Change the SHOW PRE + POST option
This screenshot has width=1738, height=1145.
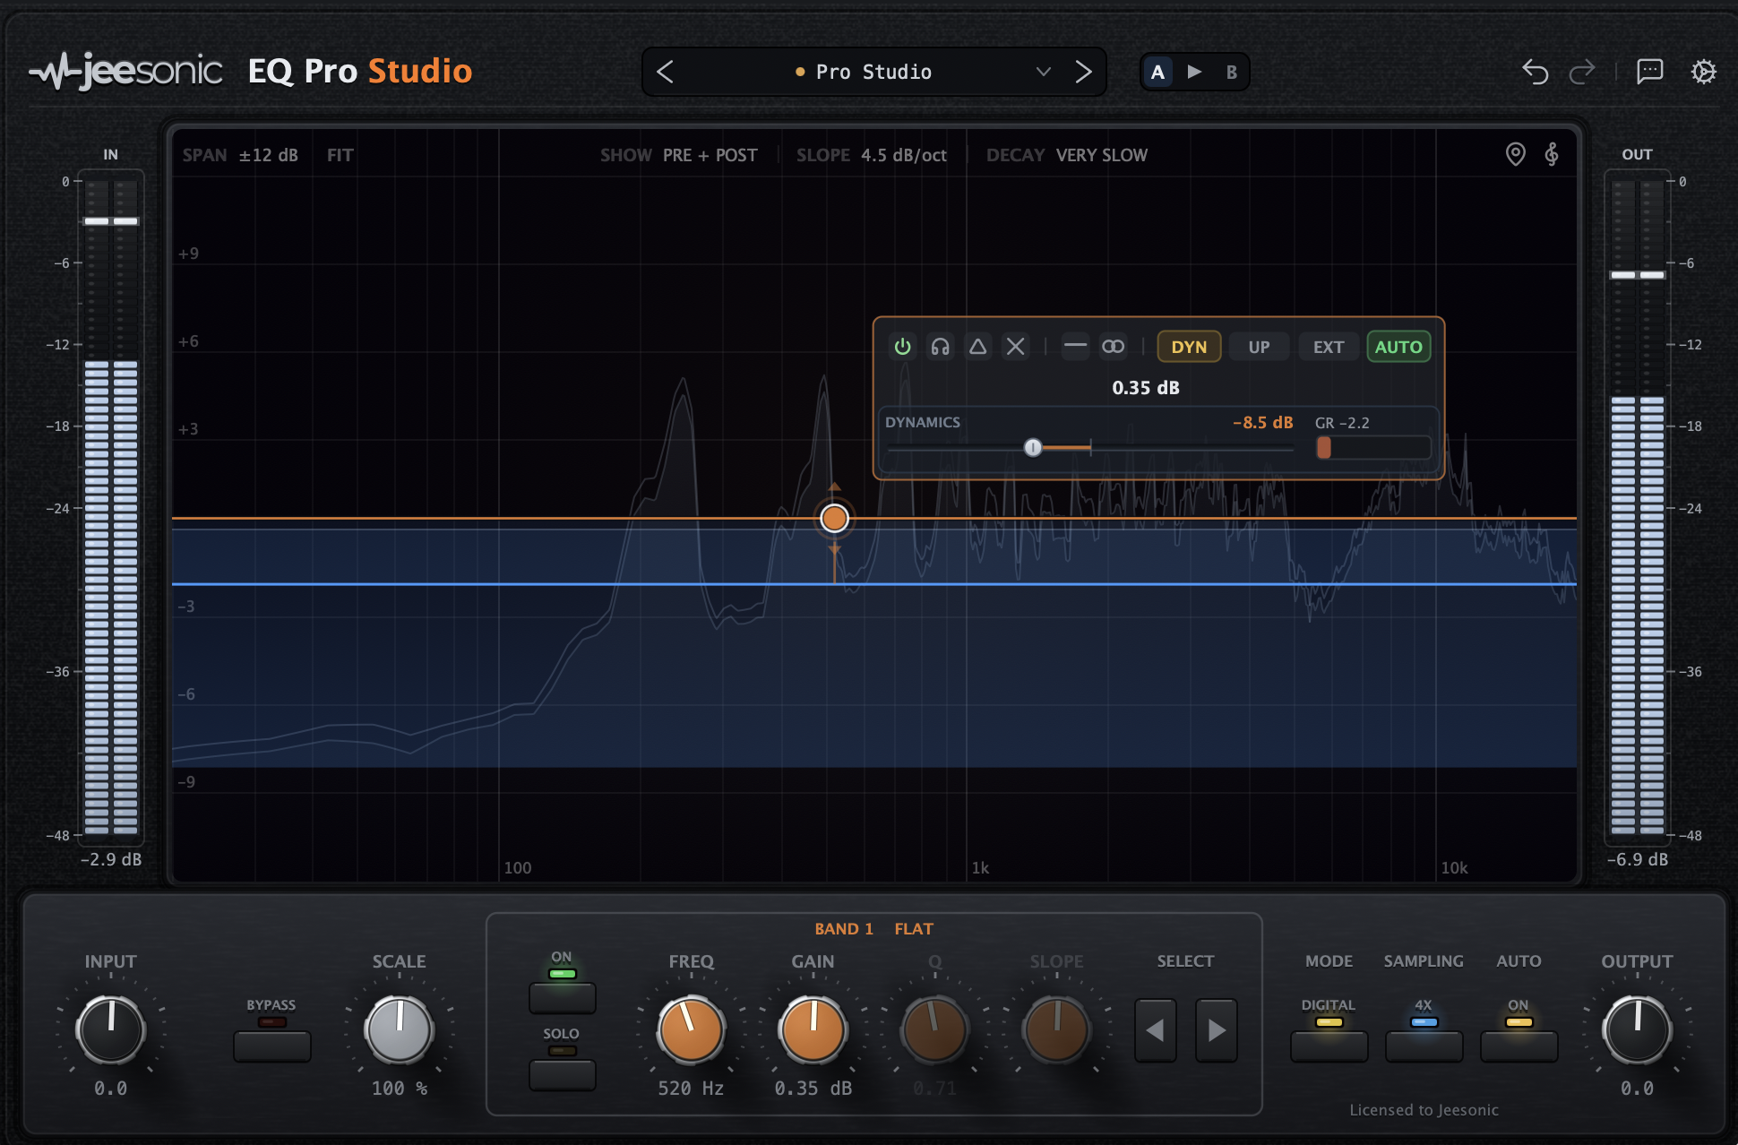(678, 155)
